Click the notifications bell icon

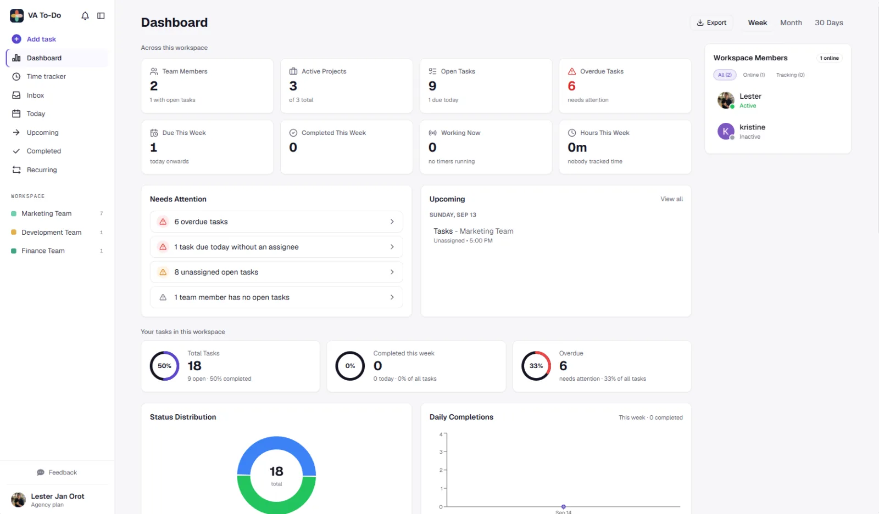coord(85,16)
